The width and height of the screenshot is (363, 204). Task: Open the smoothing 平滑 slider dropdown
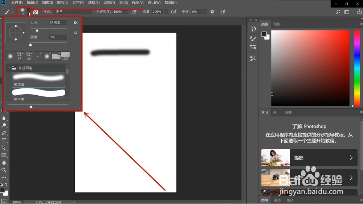pos(205,12)
